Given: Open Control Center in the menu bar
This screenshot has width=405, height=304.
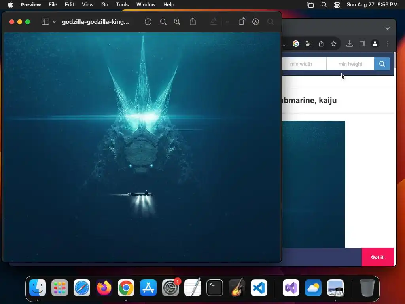Looking at the screenshot, I should click(x=337, y=5).
